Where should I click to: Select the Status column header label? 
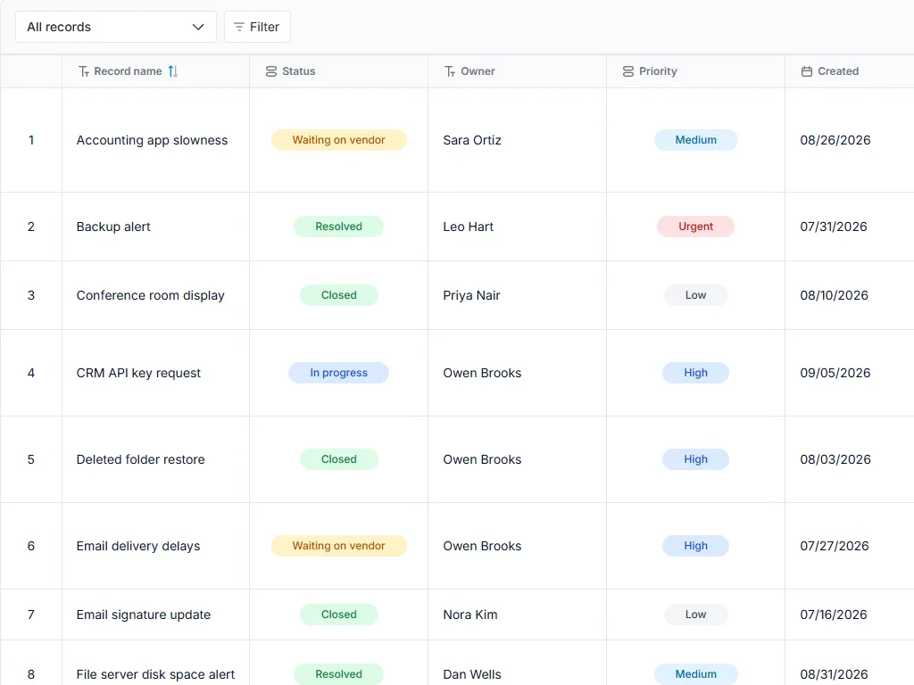pyautogui.click(x=298, y=71)
